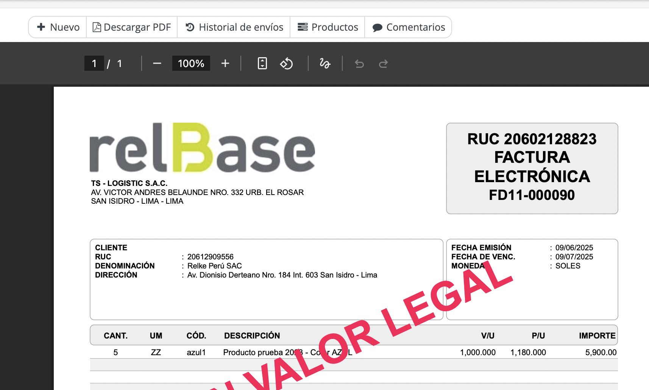Screen dimensions: 649x390
Task: Select the unit value 1,000.000
Action: pos(478,352)
